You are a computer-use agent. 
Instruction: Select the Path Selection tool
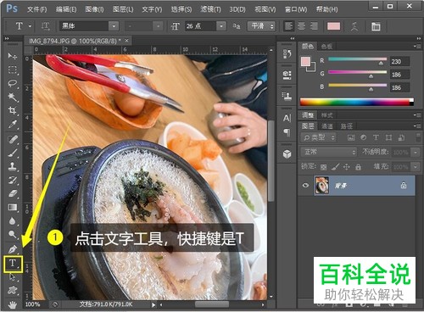click(13, 276)
